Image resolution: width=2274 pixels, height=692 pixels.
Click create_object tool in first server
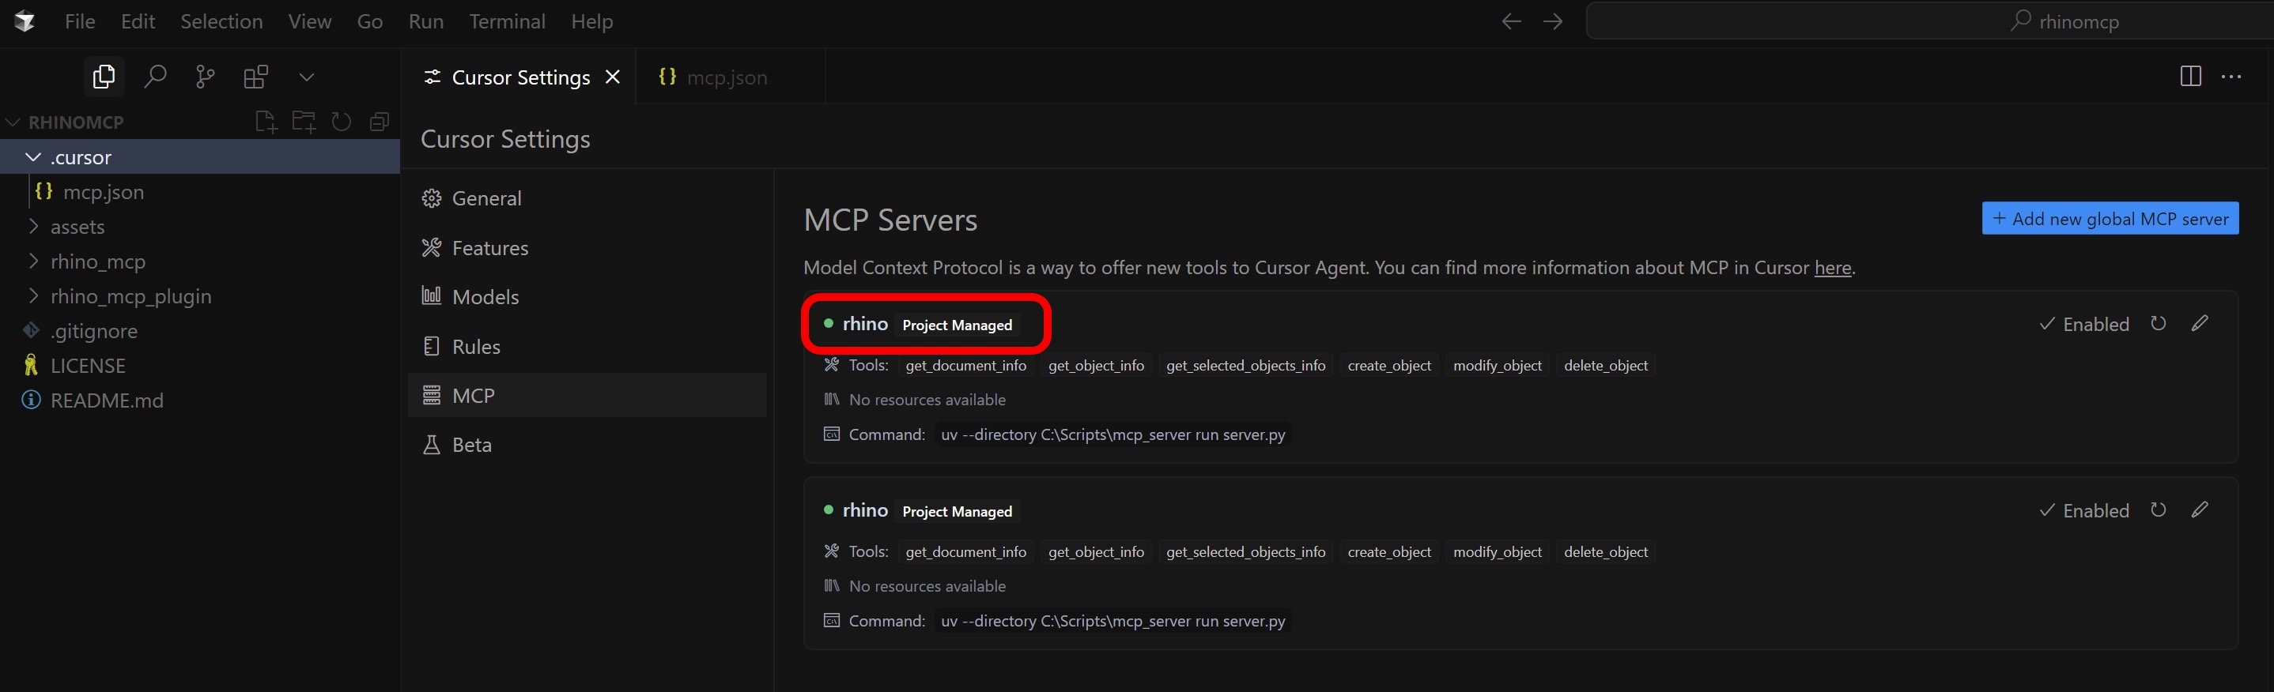click(x=1388, y=365)
